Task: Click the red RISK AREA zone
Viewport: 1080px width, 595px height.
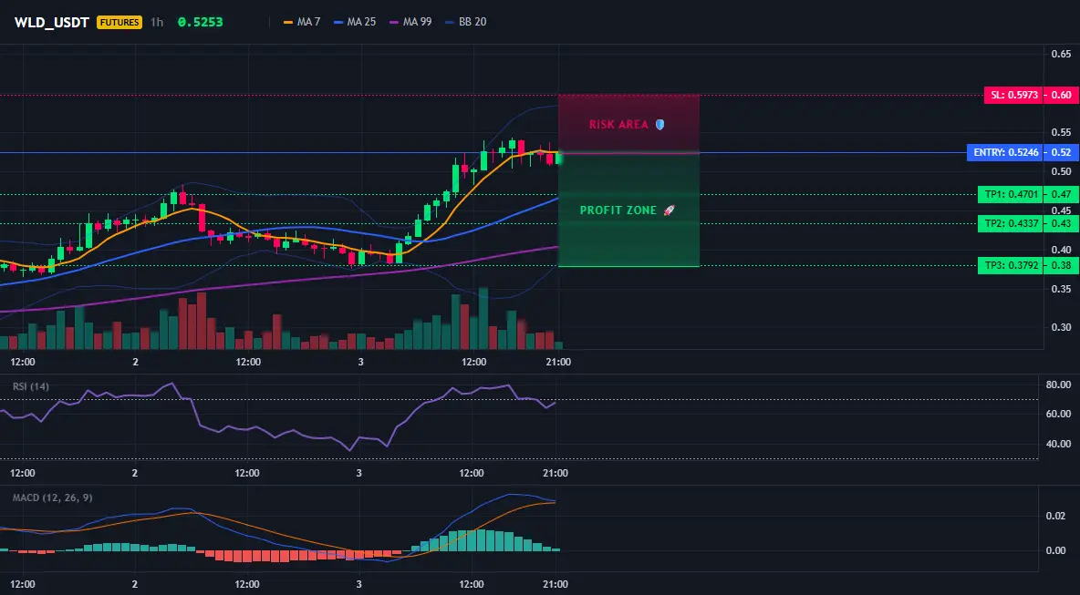Action: (x=628, y=124)
